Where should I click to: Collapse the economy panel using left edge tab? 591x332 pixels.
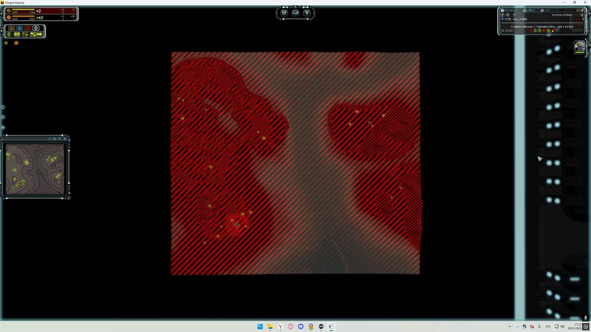click(1, 14)
